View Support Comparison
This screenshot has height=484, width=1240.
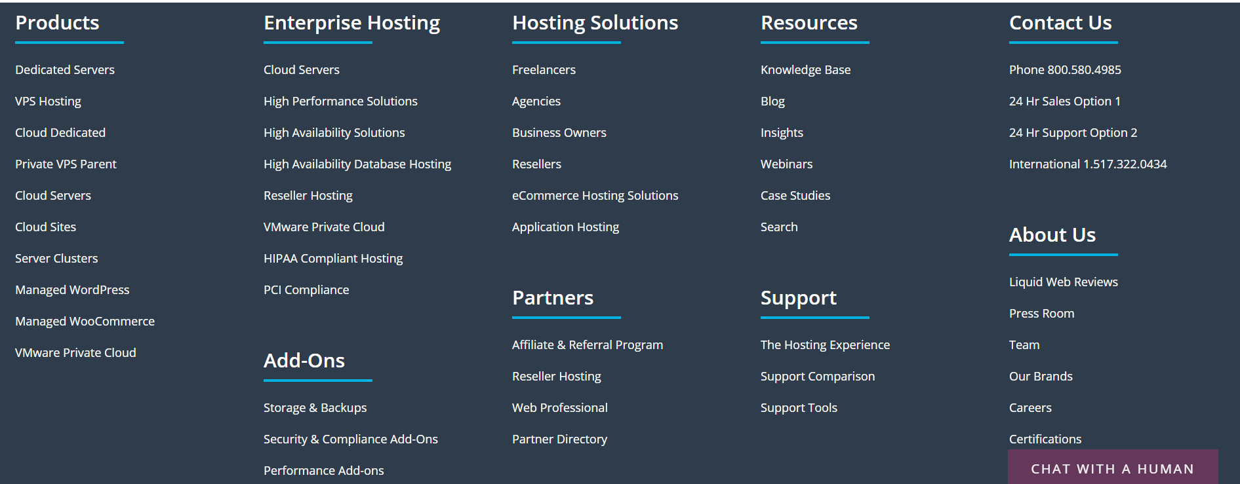818,377
